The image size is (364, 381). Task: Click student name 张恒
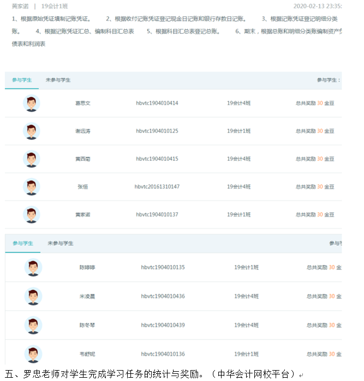click(x=82, y=187)
